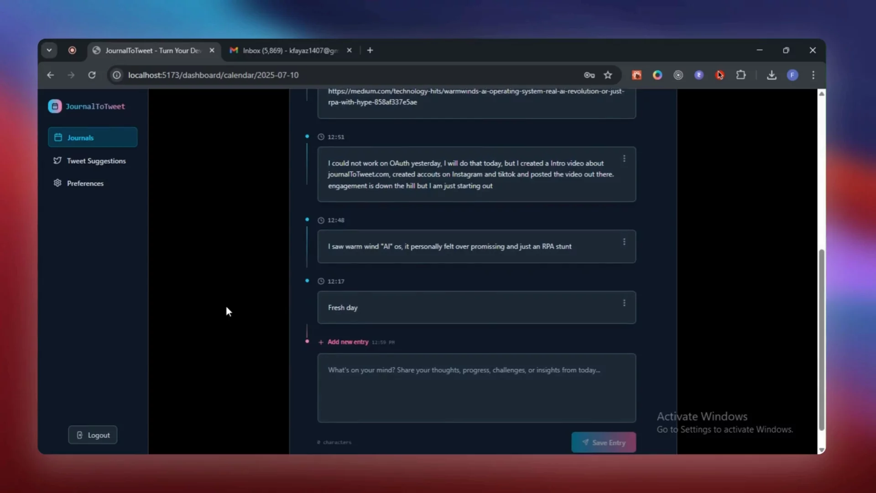Image resolution: width=876 pixels, height=493 pixels.
Task: Go to Tweet Suggestions page
Action: [x=96, y=161]
